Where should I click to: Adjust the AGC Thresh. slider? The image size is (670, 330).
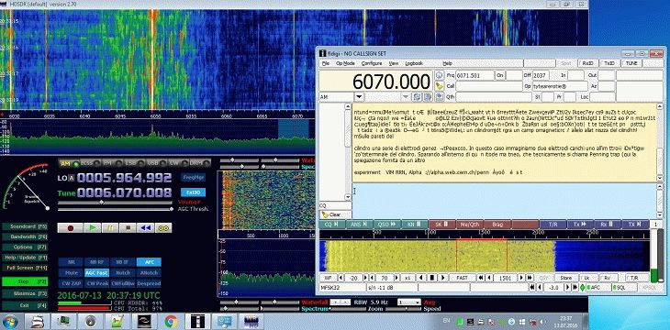[115, 209]
